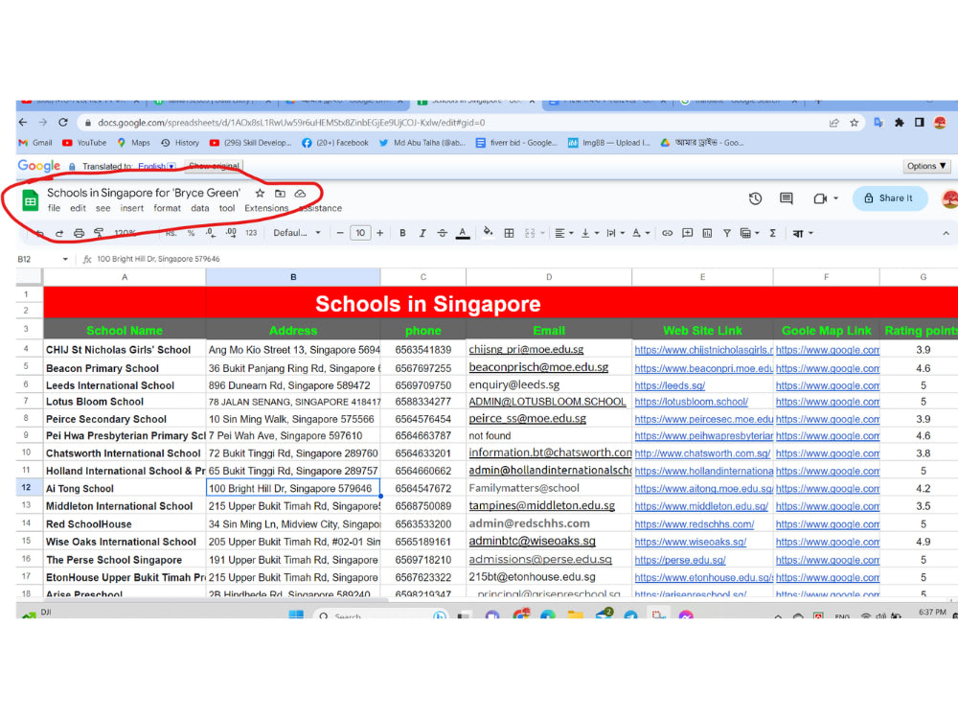Image resolution: width=958 pixels, height=719 pixels.
Task: Click the font size input field
Action: (360, 233)
